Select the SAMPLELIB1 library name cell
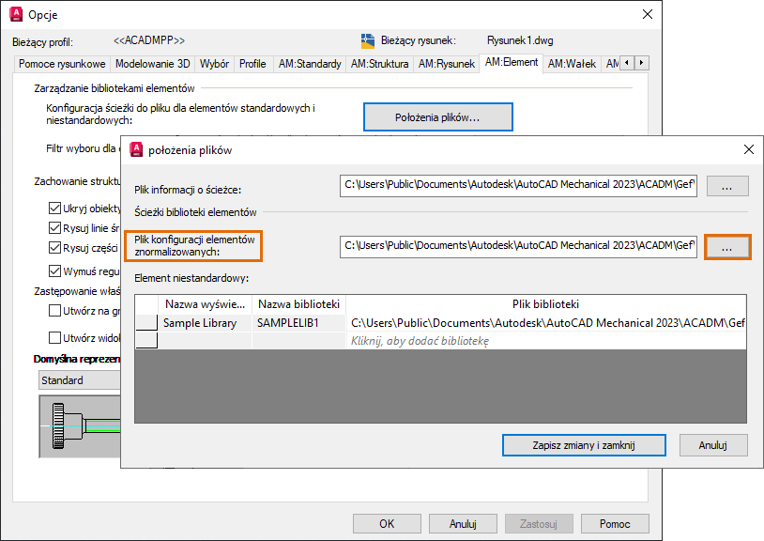764x541 pixels. coord(298,323)
